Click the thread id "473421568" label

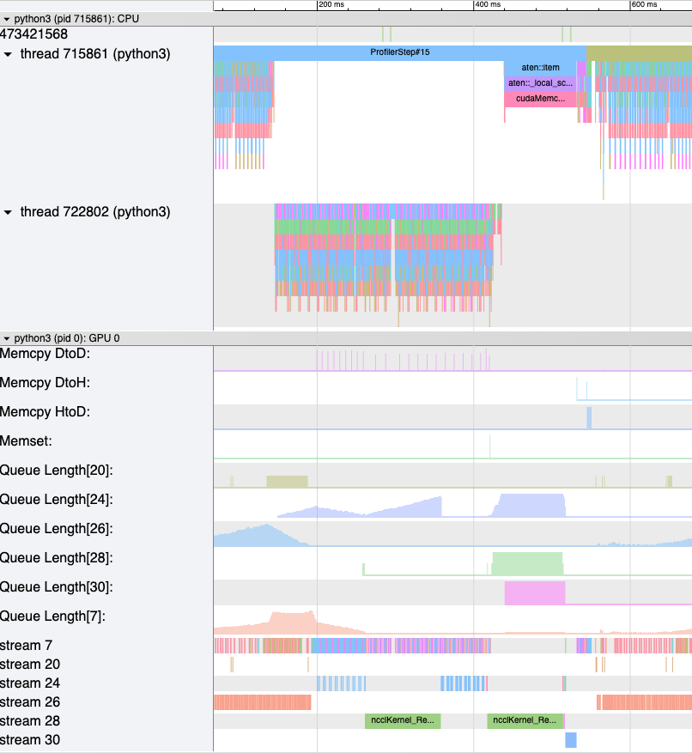coord(35,34)
